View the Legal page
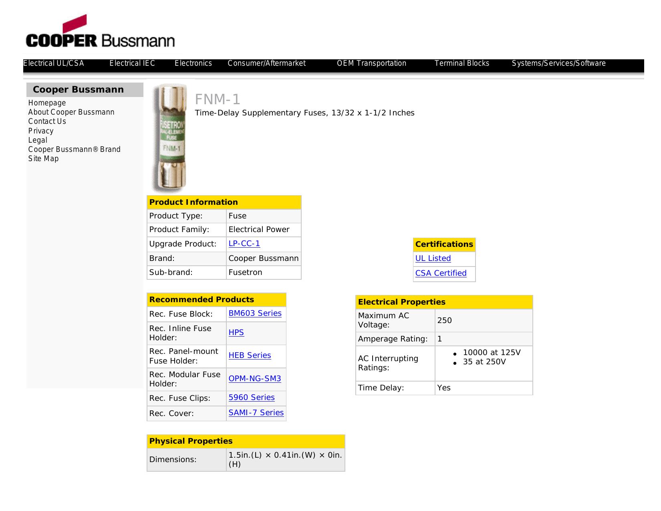The width and height of the screenshot is (661, 511). click(x=38, y=140)
